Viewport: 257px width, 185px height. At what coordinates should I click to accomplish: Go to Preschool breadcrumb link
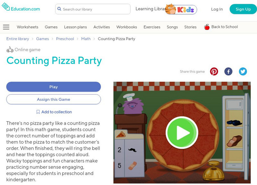coord(65,39)
